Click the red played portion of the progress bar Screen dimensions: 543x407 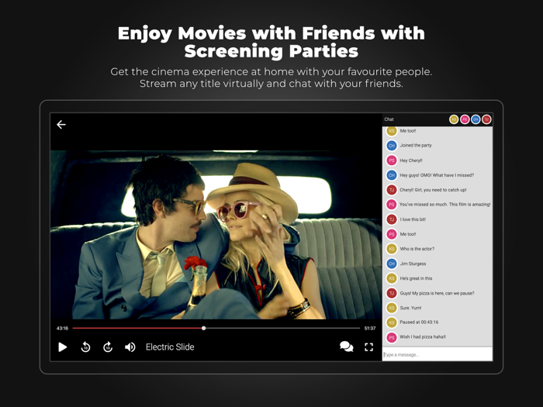[137, 328]
